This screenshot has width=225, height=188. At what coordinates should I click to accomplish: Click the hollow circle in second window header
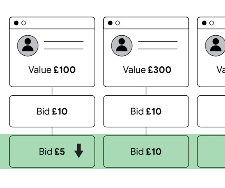coord(118,23)
